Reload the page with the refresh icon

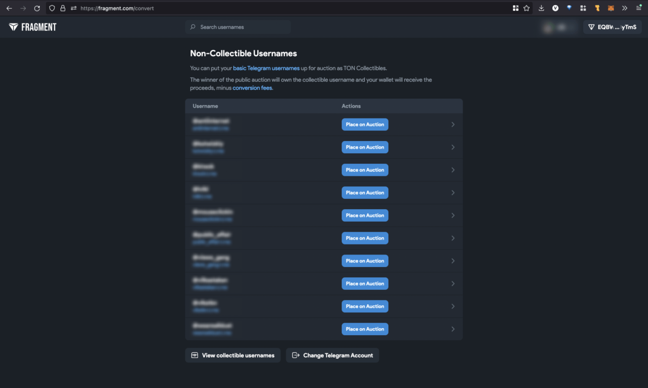[x=37, y=8]
